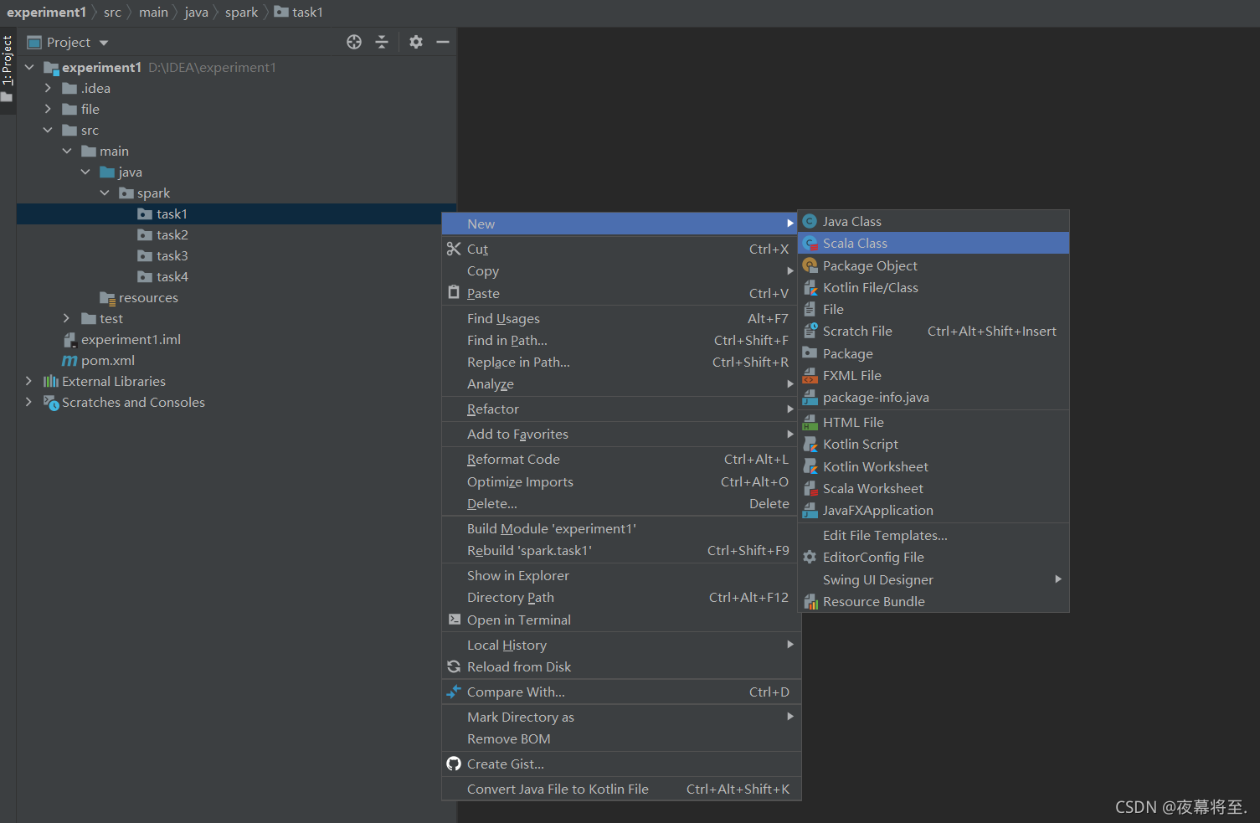
Task: Click the Cut scissors icon
Action: pyautogui.click(x=454, y=249)
